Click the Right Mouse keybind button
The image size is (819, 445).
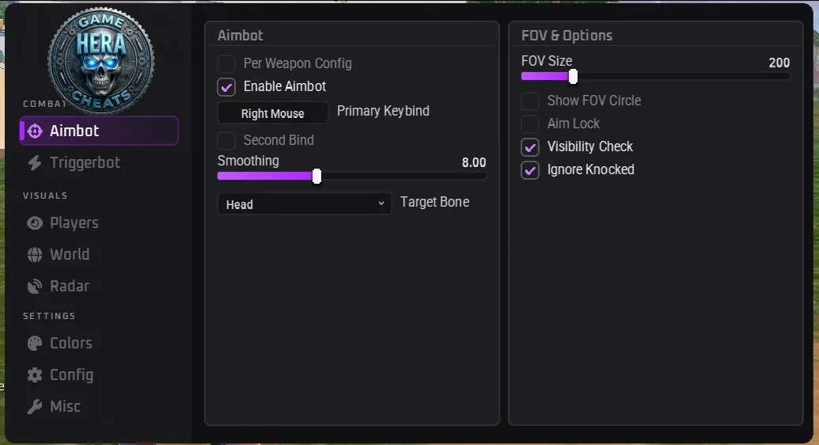pos(273,113)
